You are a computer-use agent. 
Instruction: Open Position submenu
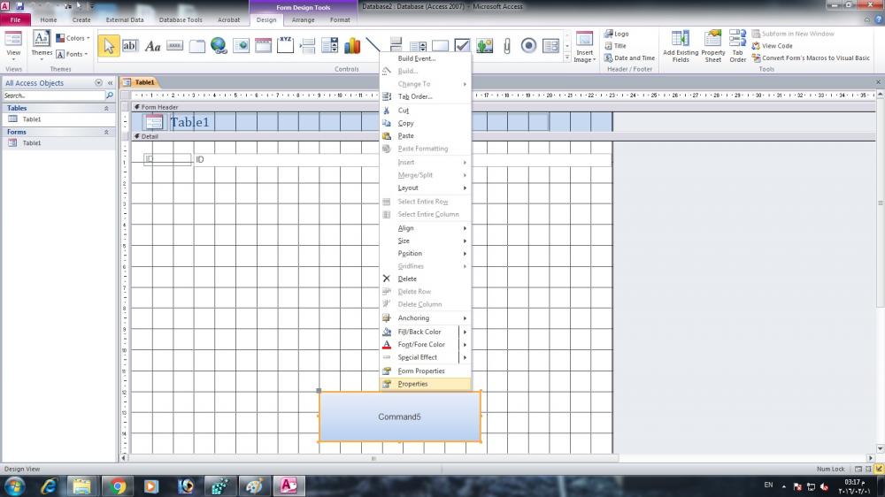point(426,253)
